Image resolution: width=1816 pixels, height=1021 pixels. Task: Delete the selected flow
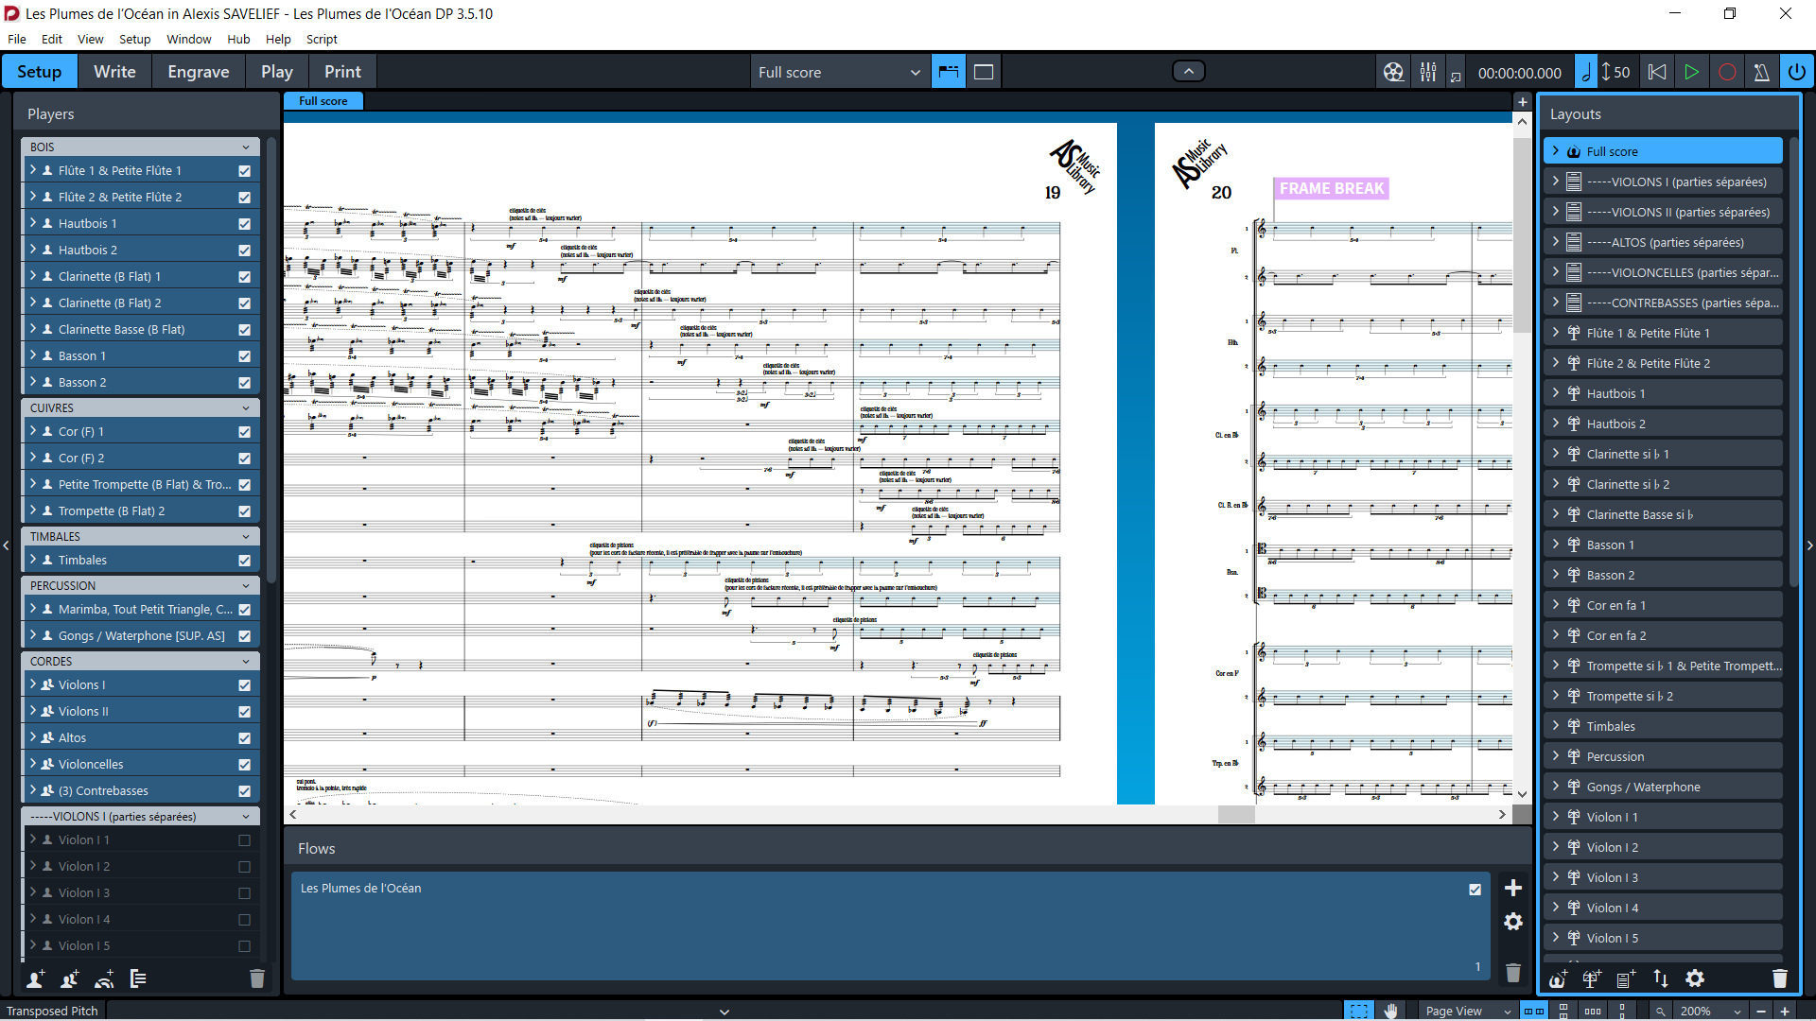click(1513, 973)
